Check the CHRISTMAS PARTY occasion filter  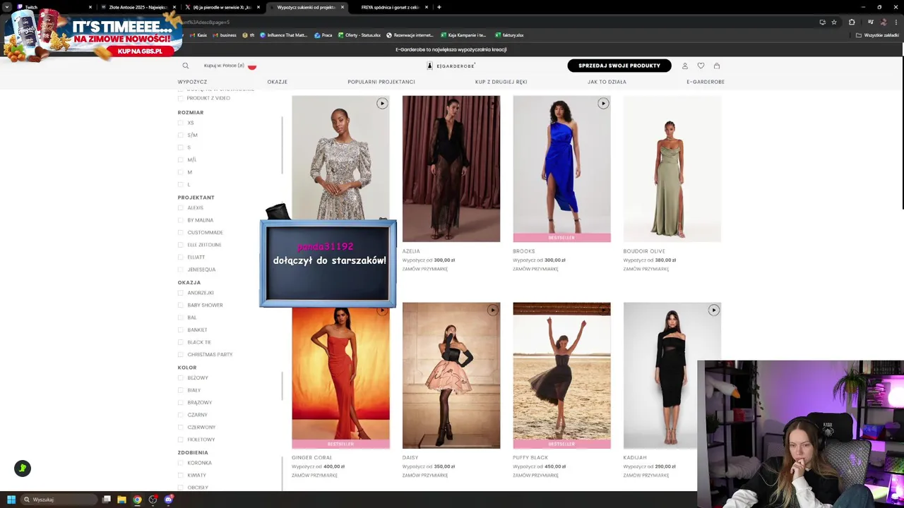coord(181,354)
